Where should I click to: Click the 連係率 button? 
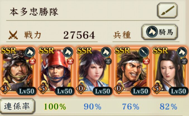tap(17, 106)
